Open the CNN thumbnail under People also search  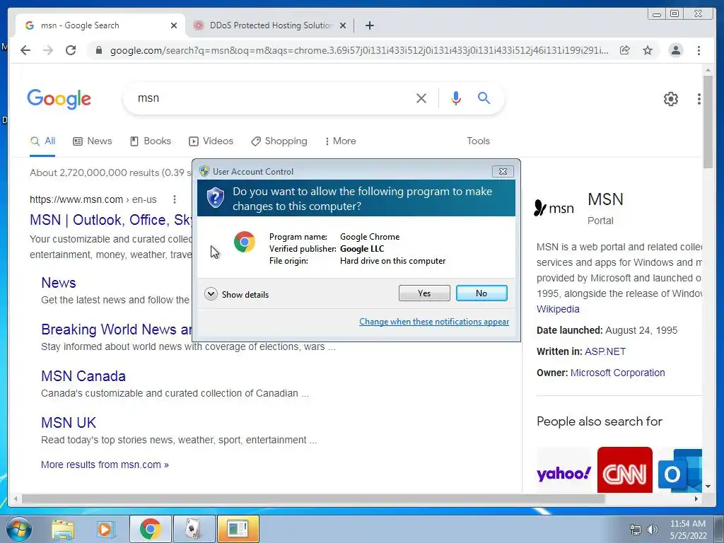[x=625, y=470]
